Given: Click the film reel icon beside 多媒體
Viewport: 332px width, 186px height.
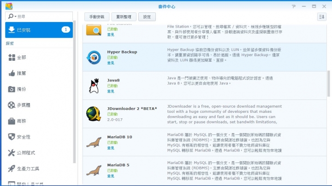Looking at the screenshot, I should tap(12, 105).
